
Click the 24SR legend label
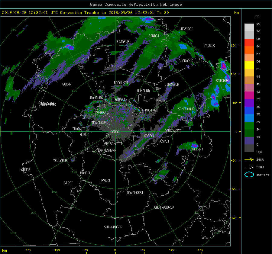[x=260, y=159]
